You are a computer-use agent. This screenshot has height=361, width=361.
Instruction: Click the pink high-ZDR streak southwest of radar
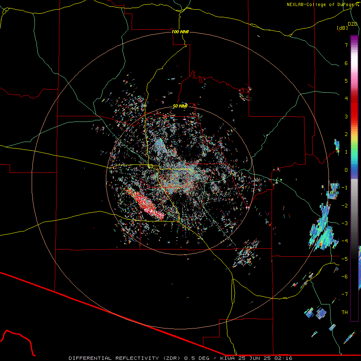point(146,203)
